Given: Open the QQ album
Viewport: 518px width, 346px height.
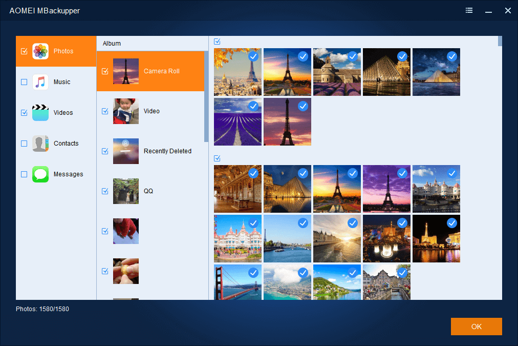Looking at the screenshot, I should 148,191.
